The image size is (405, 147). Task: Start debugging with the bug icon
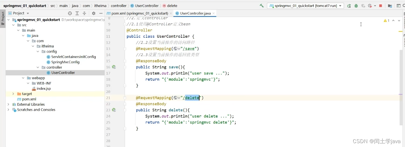356,6
